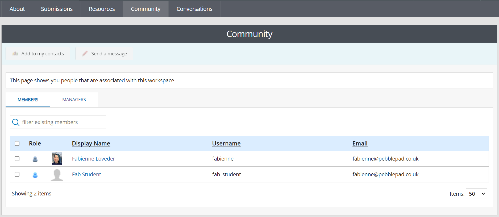Click the Send a message button
The image size is (499, 217).
104,54
